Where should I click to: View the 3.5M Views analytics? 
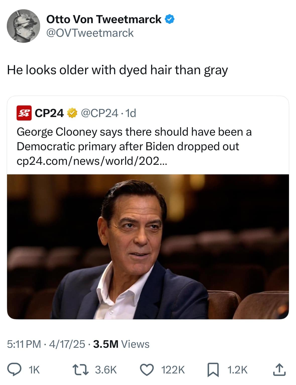(x=121, y=344)
